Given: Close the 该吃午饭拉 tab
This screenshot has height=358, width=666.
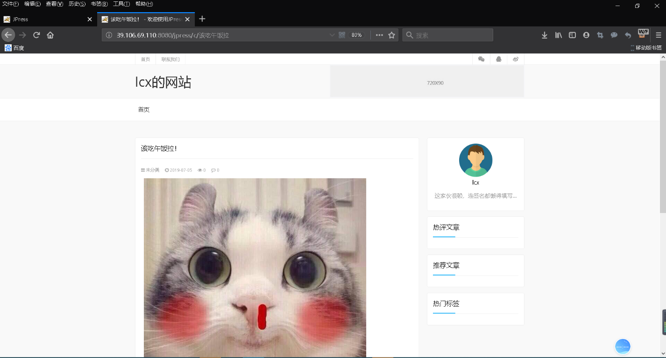Looking at the screenshot, I should 188,19.
